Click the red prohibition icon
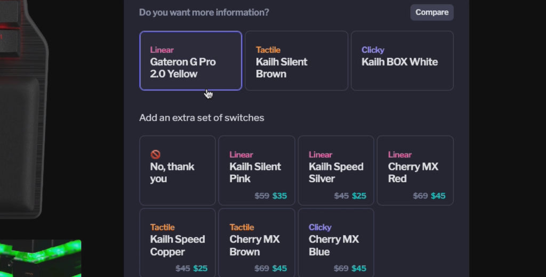 pyautogui.click(x=155, y=154)
